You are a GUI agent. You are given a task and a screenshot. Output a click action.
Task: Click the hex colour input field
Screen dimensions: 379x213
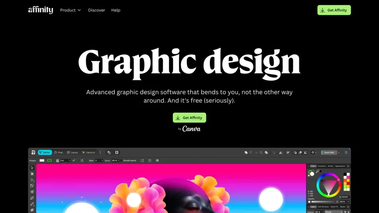click(x=345, y=197)
